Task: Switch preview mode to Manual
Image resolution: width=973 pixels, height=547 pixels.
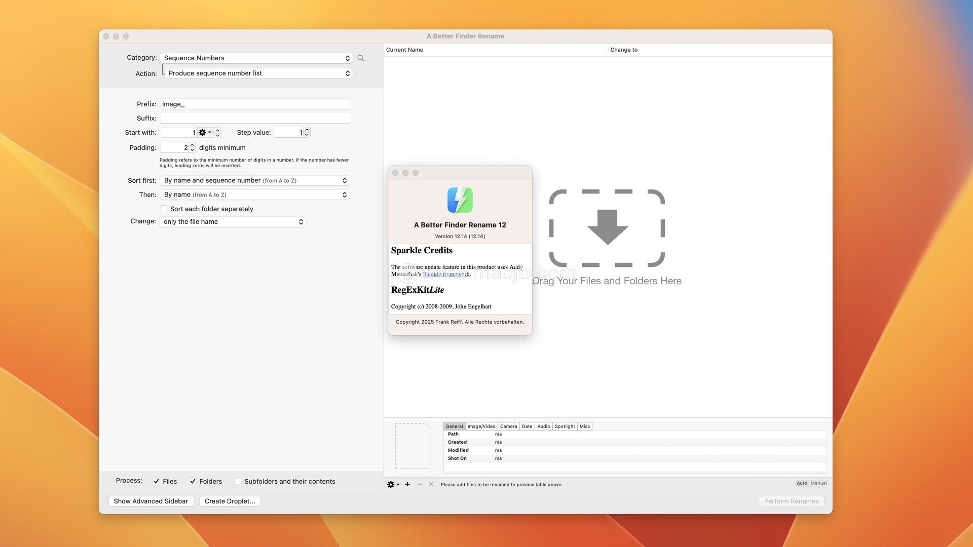Action: pyautogui.click(x=818, y=483)
